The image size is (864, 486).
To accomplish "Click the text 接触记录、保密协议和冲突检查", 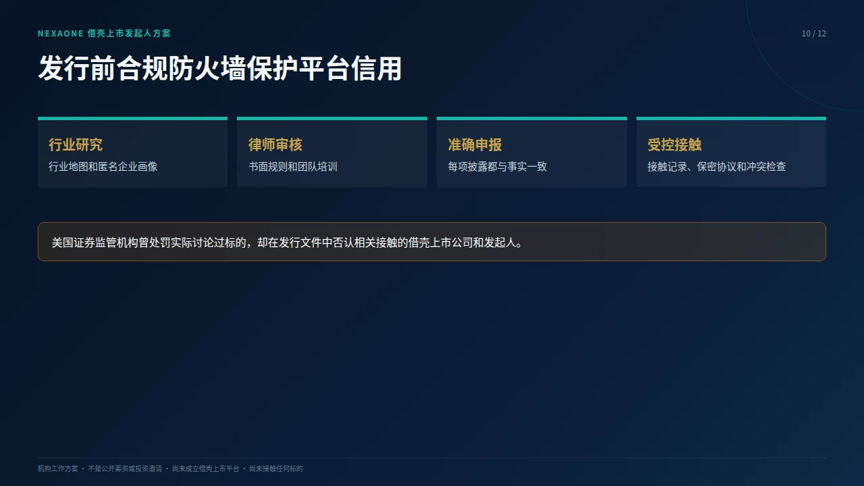I will (x=717, y=166).
